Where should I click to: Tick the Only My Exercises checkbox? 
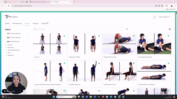tap(28, 42)
